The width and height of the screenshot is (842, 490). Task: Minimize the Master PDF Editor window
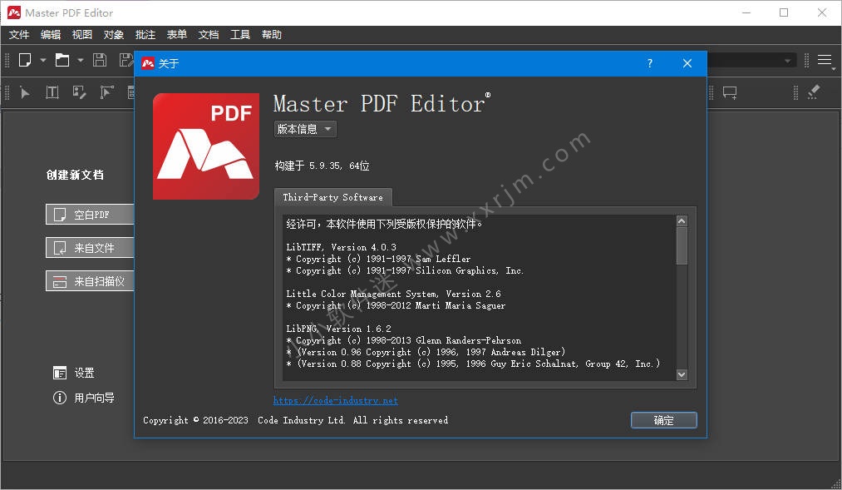click(746, 12)
